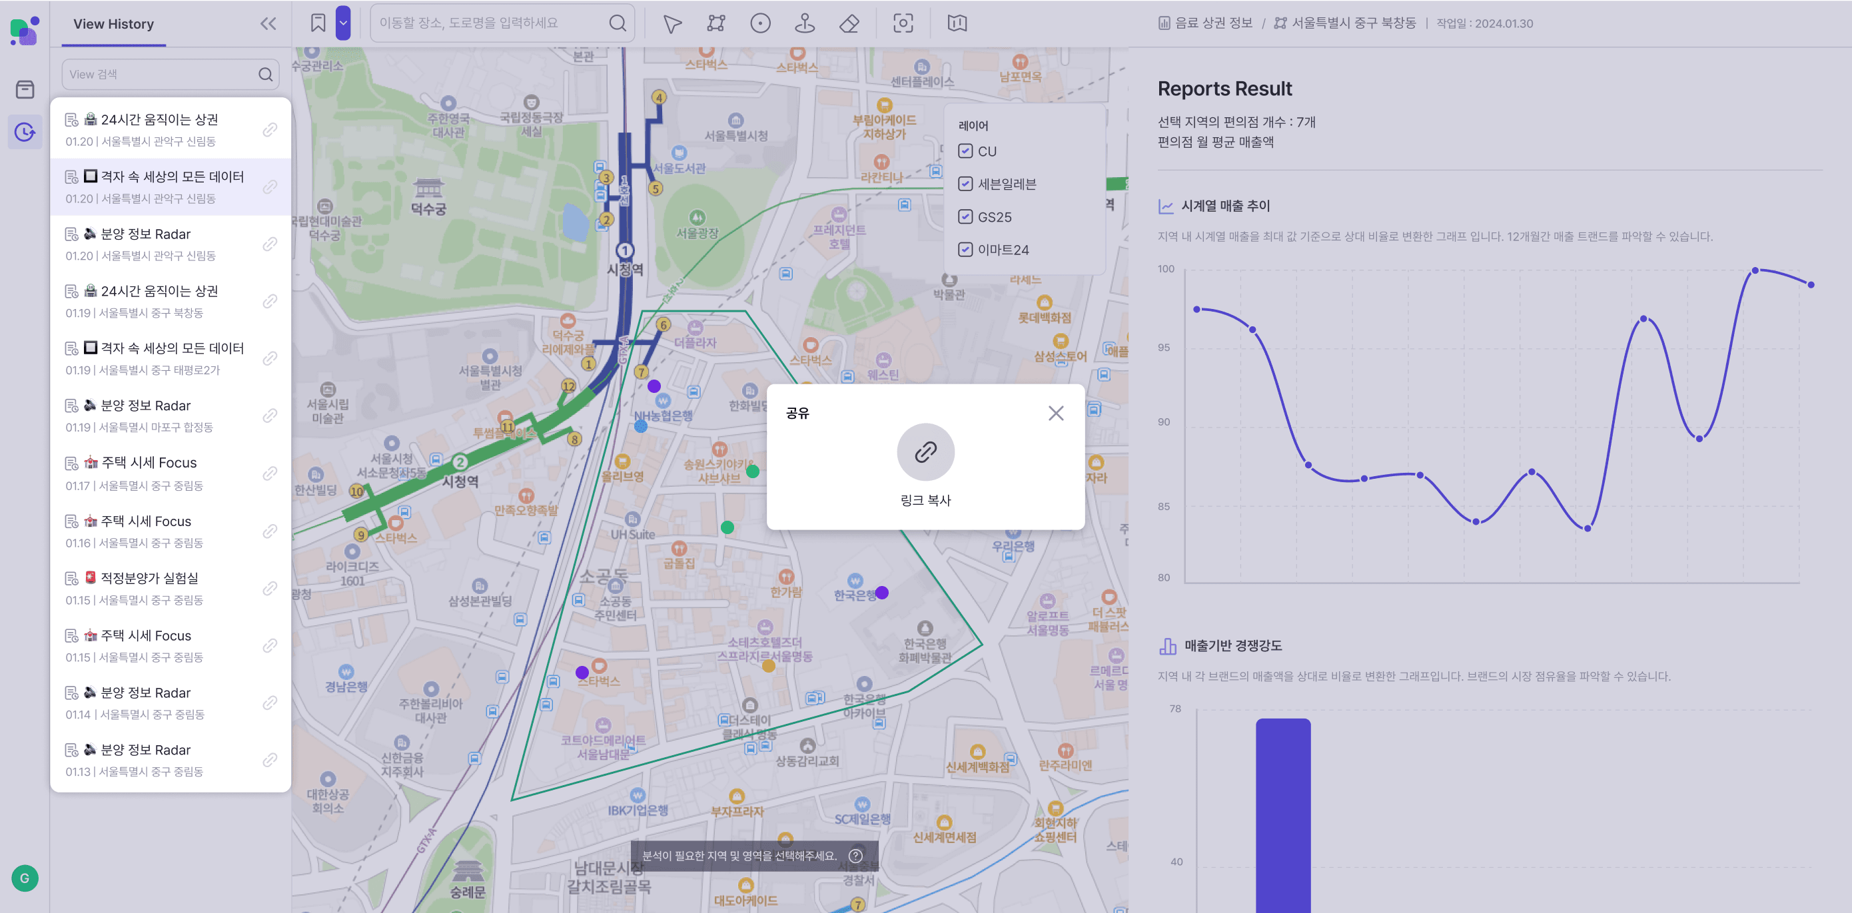Collapse the View History panel with double chevron
Image resolution: width=1852 pixels, height=913 pixels.
pyautogui.click(x=268, y=24)
